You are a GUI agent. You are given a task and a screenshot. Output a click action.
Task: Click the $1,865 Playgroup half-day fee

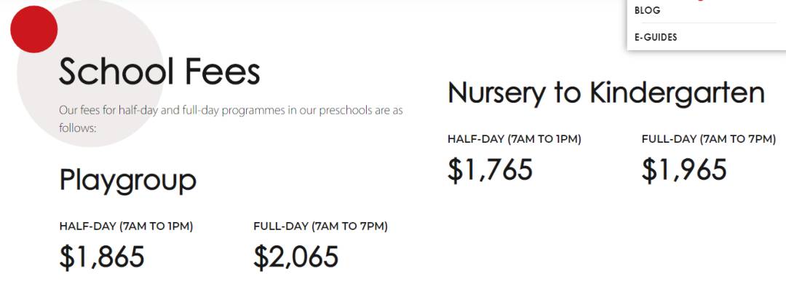tap(102, 257)
